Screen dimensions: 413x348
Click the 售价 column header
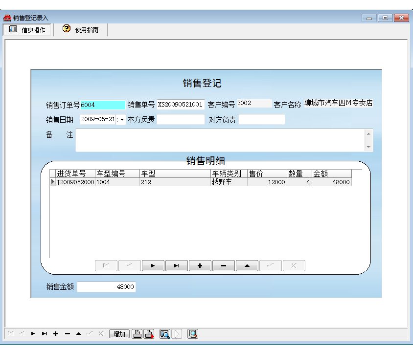point(267,174)
